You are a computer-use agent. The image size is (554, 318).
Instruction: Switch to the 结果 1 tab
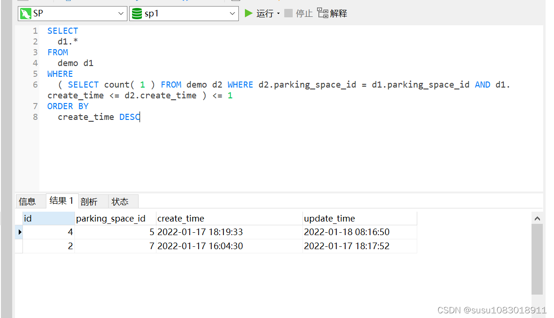[61, 201]
